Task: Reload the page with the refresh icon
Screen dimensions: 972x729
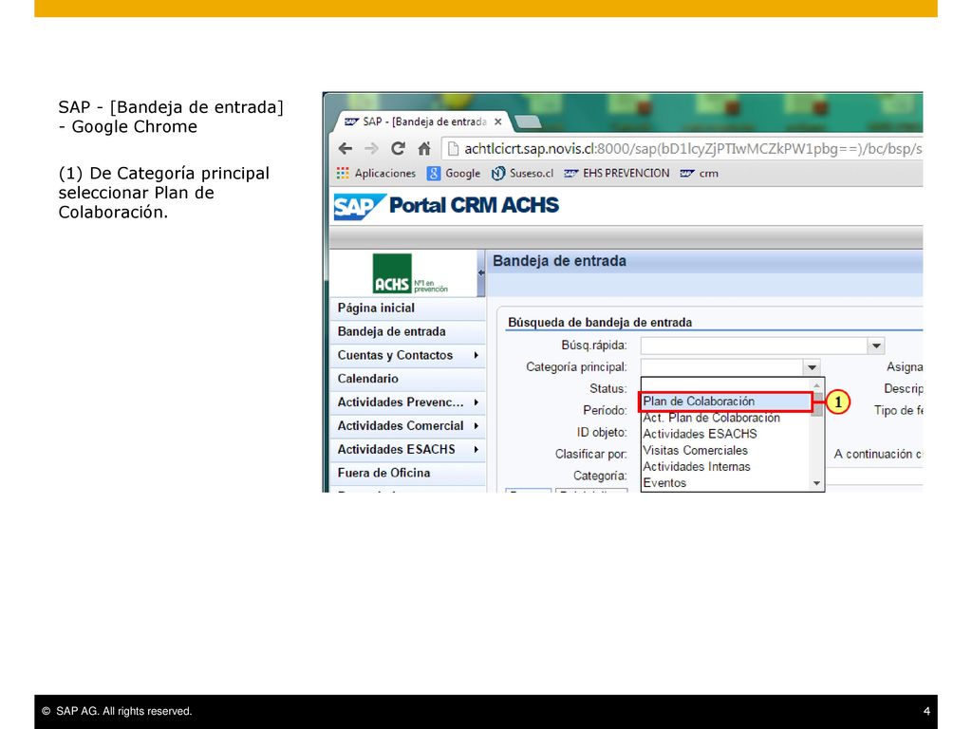Action: (398, 149)
